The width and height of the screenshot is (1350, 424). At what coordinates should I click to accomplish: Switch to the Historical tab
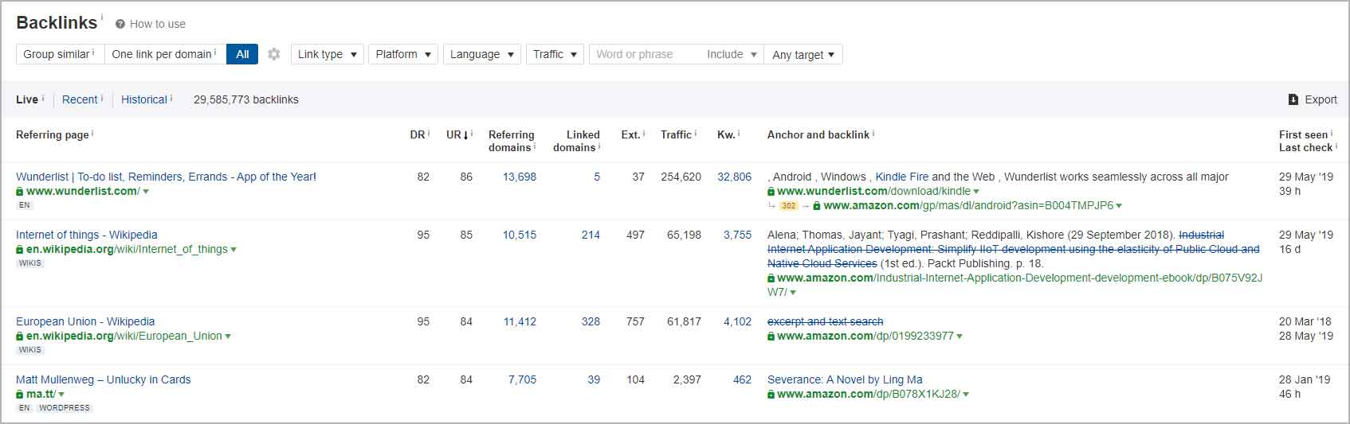[x=144, y=99]
